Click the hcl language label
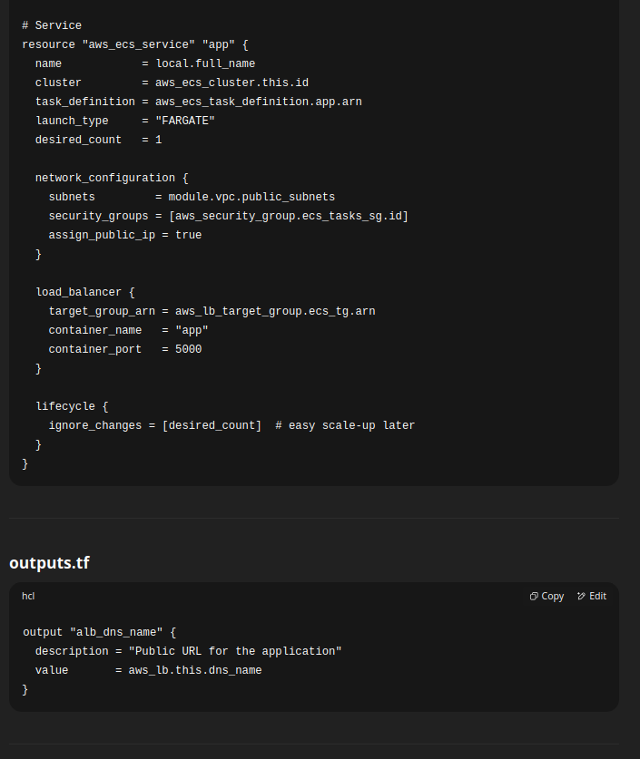 (28, 596)
